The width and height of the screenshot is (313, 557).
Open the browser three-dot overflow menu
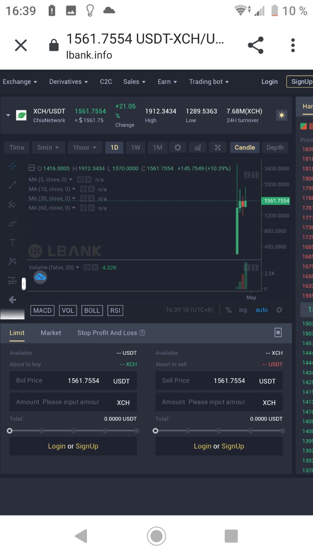(x=293, y=45)
